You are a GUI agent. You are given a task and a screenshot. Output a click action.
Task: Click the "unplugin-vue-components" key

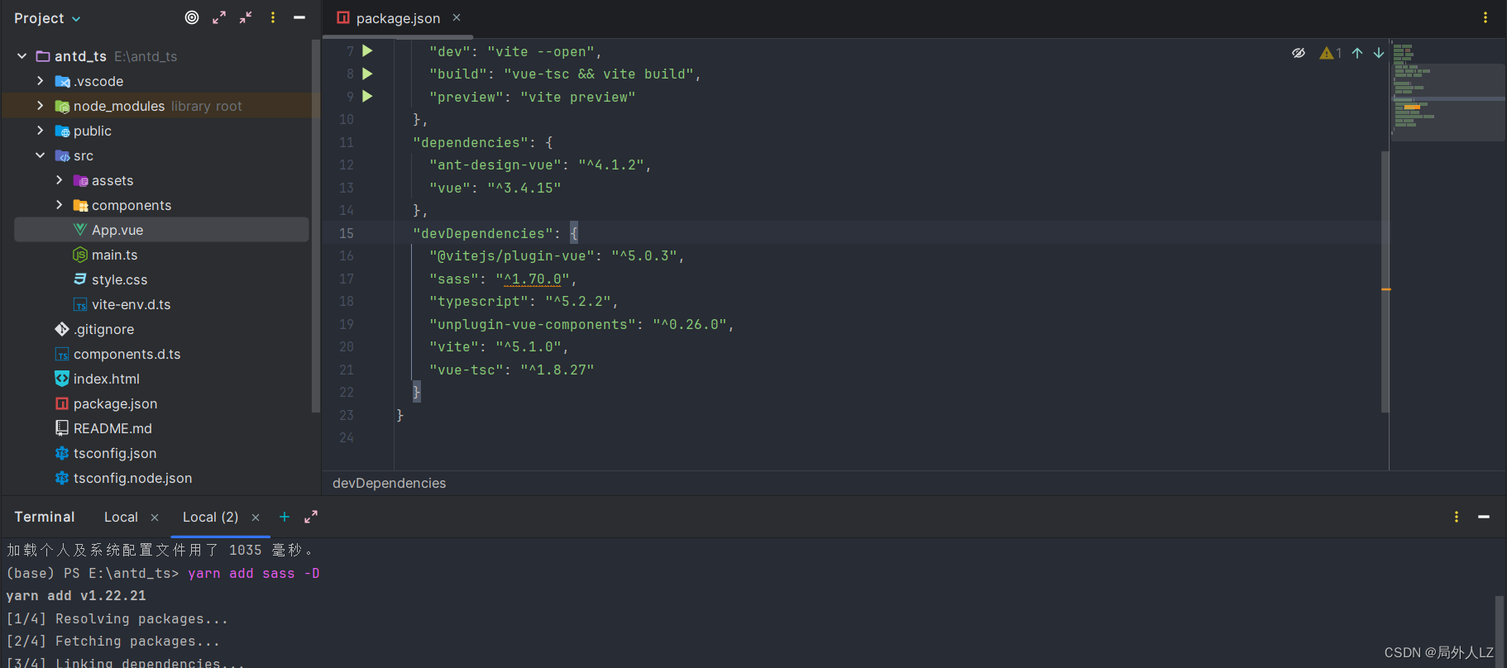point(533,325)
